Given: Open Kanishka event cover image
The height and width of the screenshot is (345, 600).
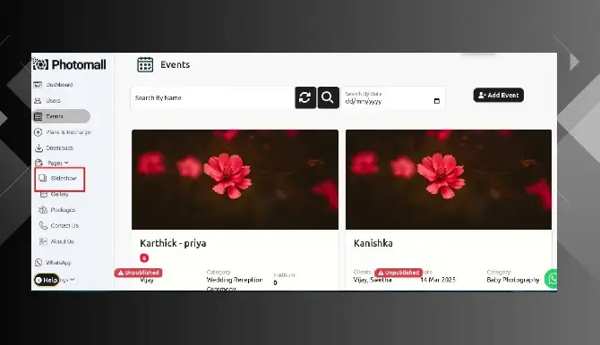Looking at the screenshot, I should pyautogui.click(x=449, y=180).
